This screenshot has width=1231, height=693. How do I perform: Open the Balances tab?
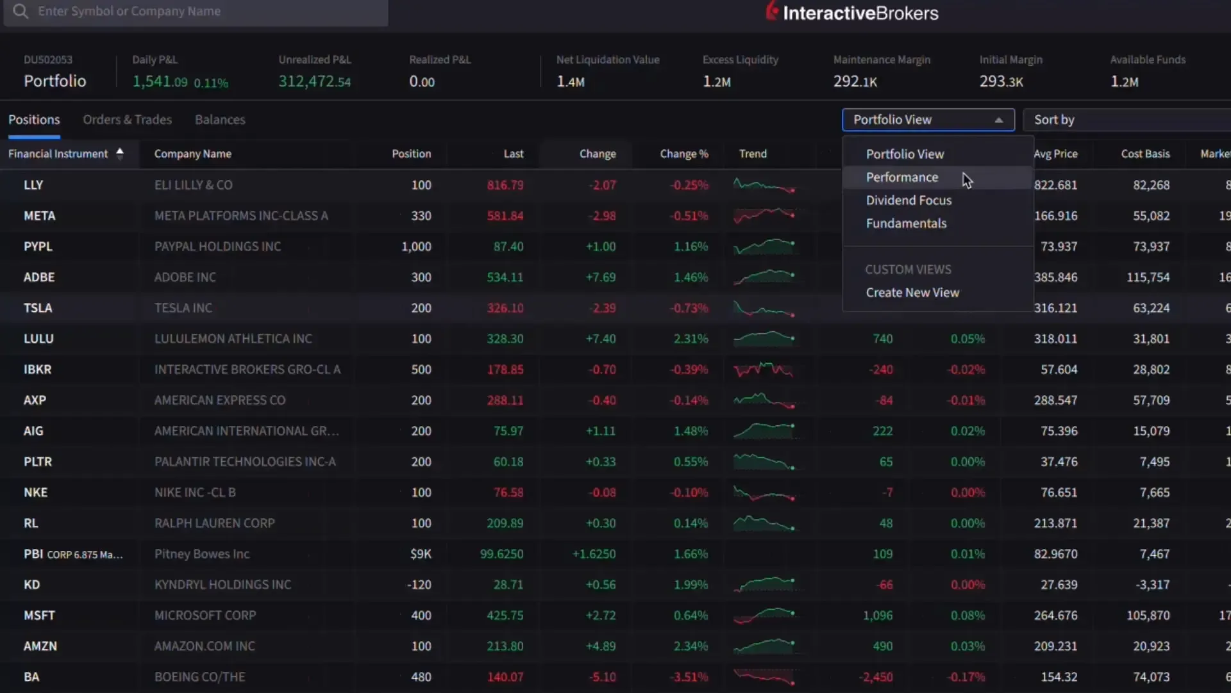click(x=220, y=120)
